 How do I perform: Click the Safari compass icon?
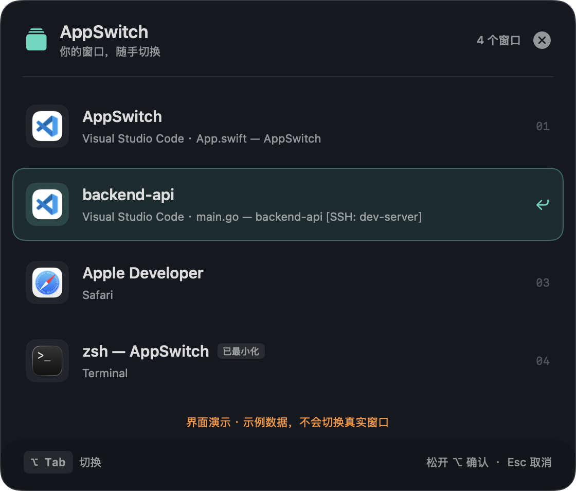click(47, 283)
